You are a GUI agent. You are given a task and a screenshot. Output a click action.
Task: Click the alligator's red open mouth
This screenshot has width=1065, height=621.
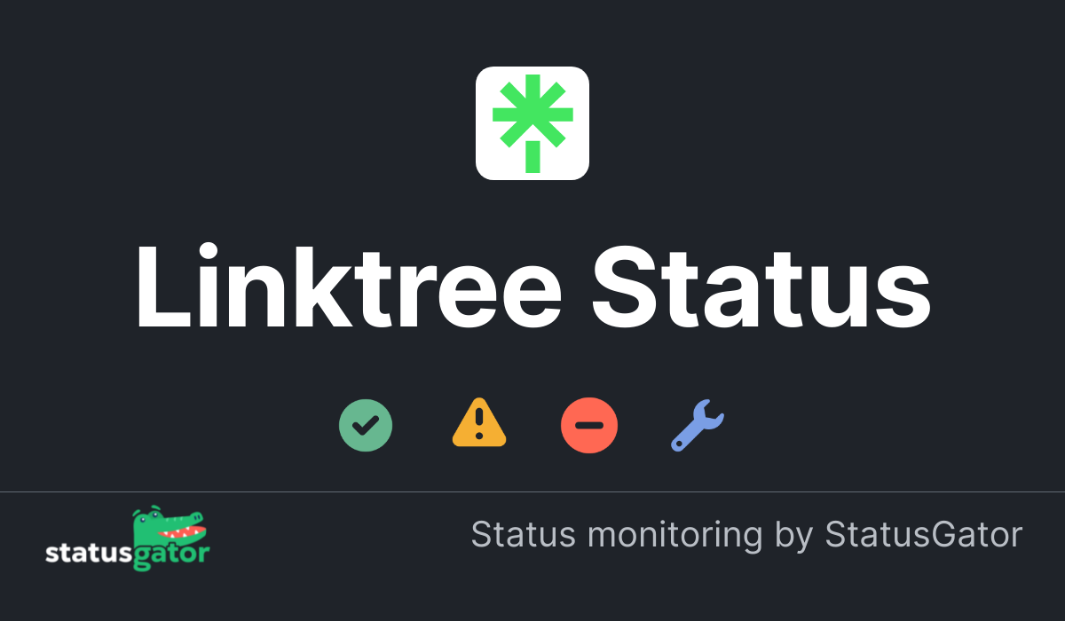(x=184, y=532)
